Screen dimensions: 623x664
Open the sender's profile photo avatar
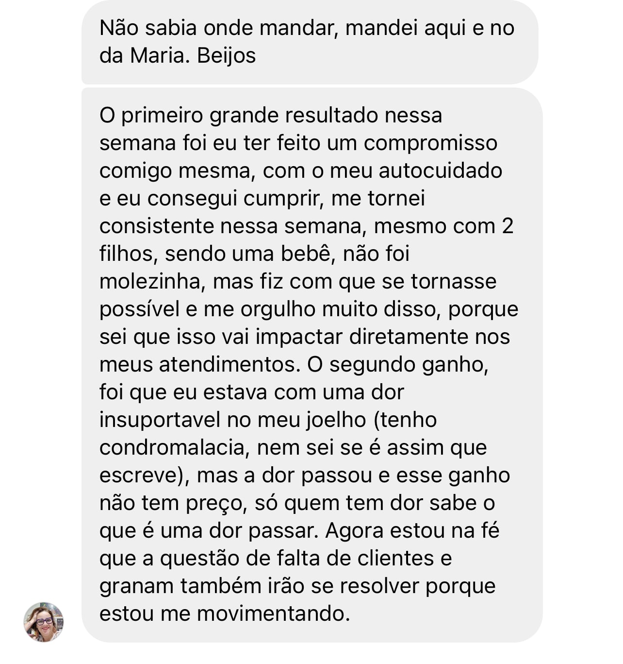(44, 622)
